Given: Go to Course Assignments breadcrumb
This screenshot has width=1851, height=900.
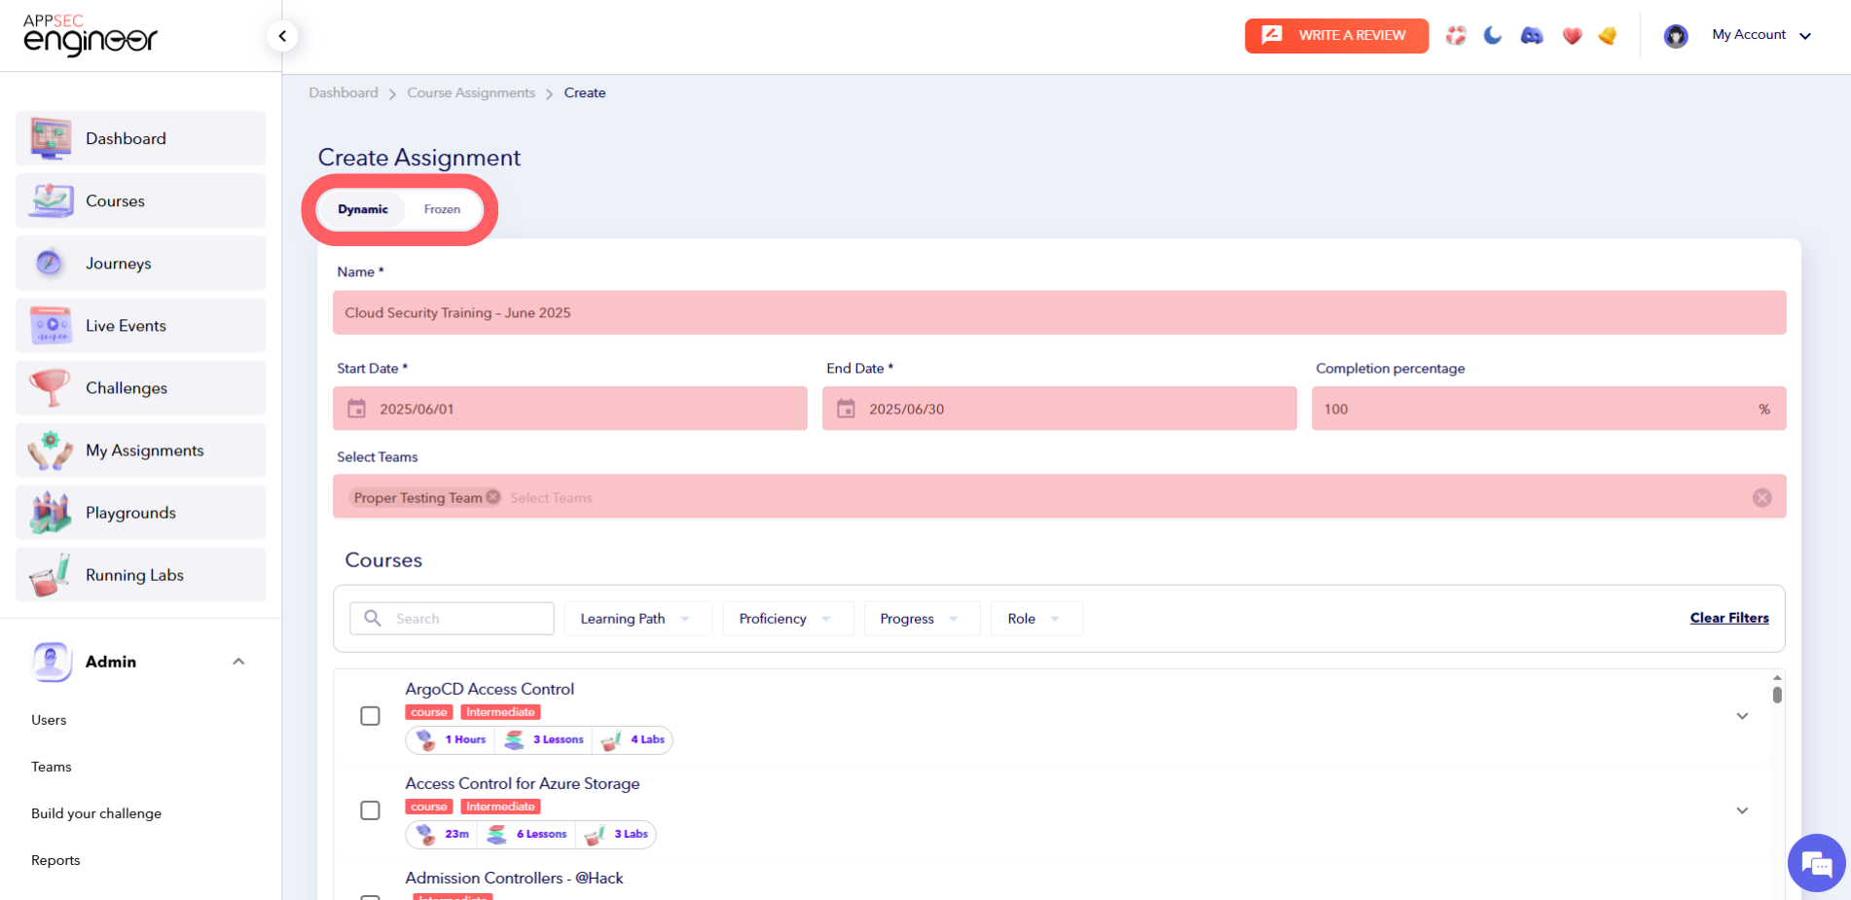Looking at the screenshot, I should tap(471, 92).
